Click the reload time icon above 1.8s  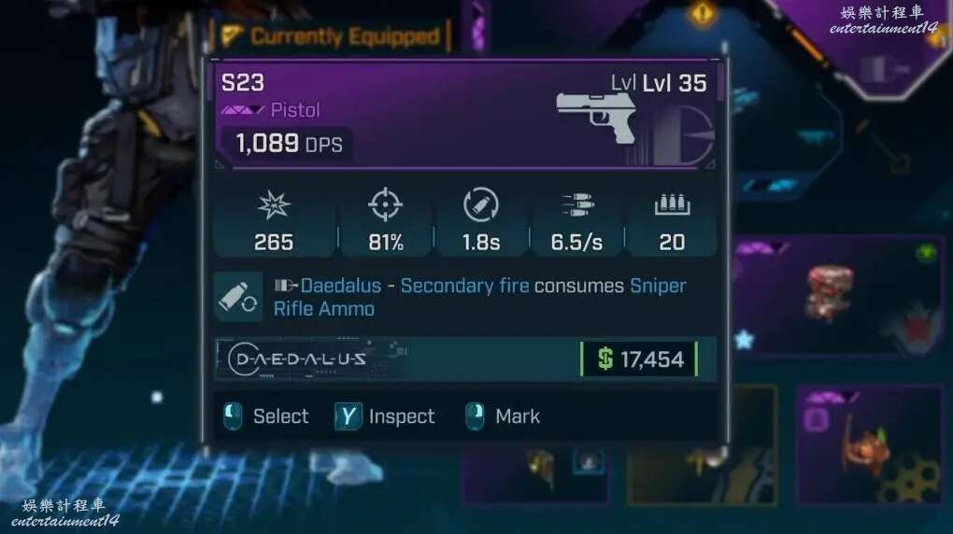point(481,204)
